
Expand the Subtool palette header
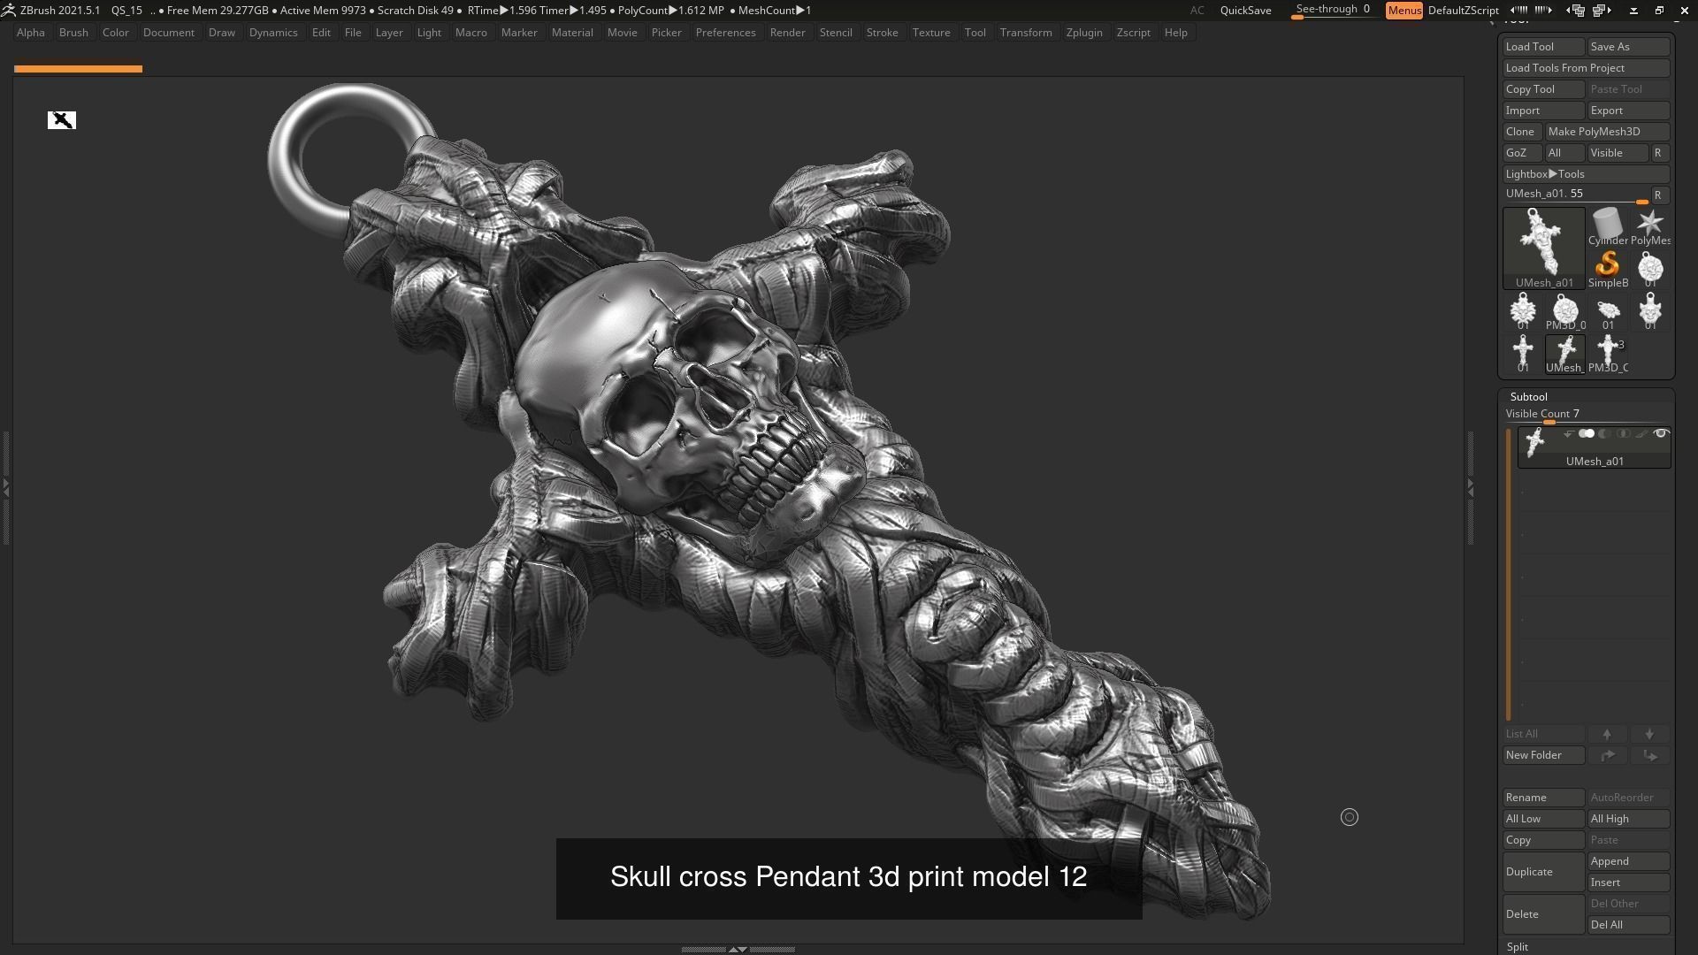coord(1528,396)
